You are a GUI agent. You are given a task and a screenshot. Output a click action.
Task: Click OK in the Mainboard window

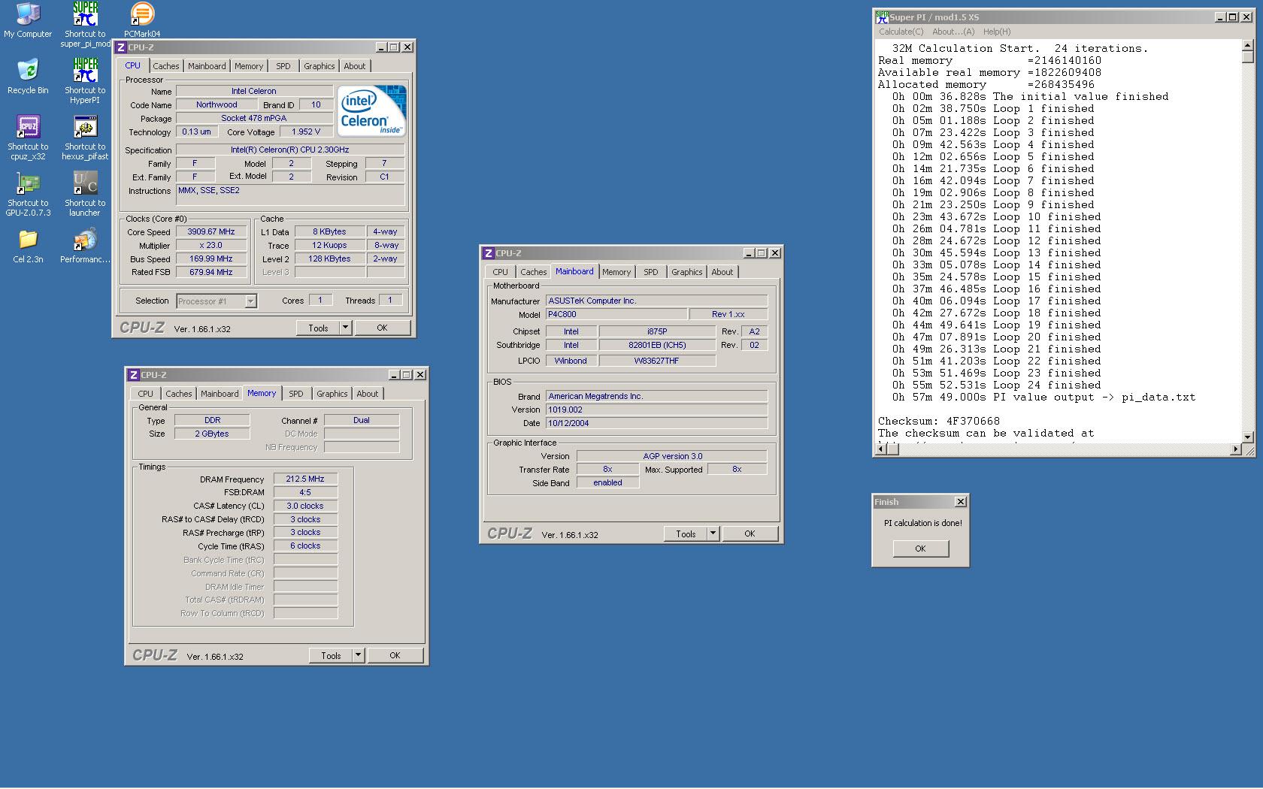750,534
